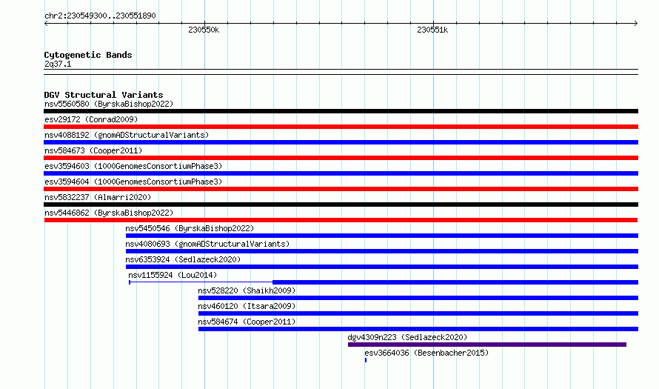The image size is (659, 389).
Task: Open nsv4088192 (gnomADStructuralVariants) label
Action: tap(127, 135)
